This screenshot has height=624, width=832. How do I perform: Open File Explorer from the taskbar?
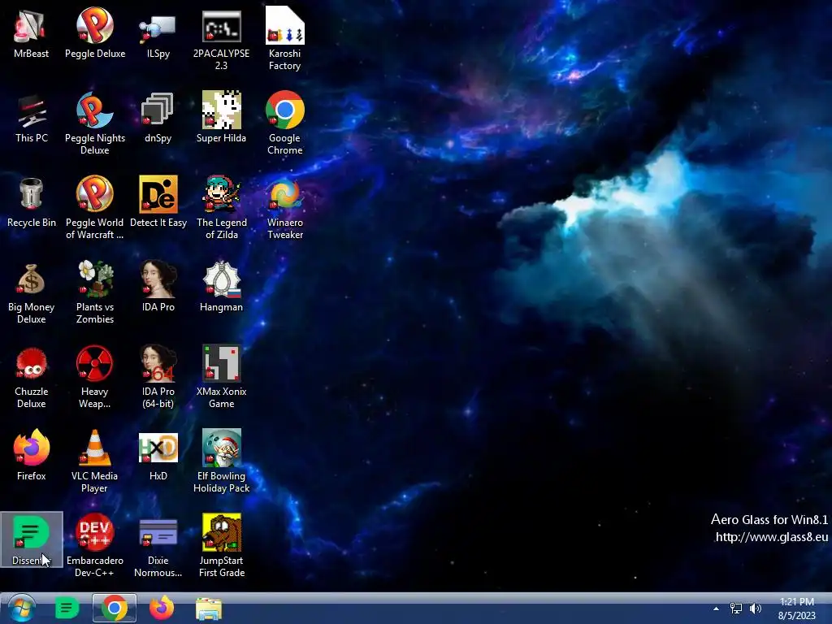click(x=209, y=609)
